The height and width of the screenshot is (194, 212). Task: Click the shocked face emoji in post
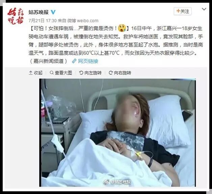coord(122,28)
